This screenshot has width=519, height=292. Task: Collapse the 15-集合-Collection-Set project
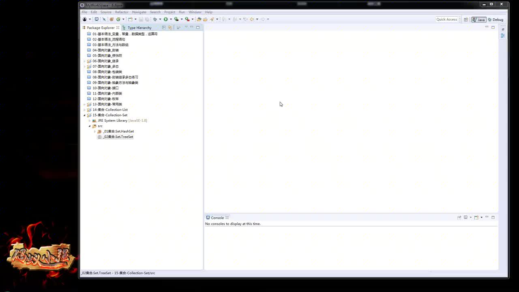click(x=84, y=115)
